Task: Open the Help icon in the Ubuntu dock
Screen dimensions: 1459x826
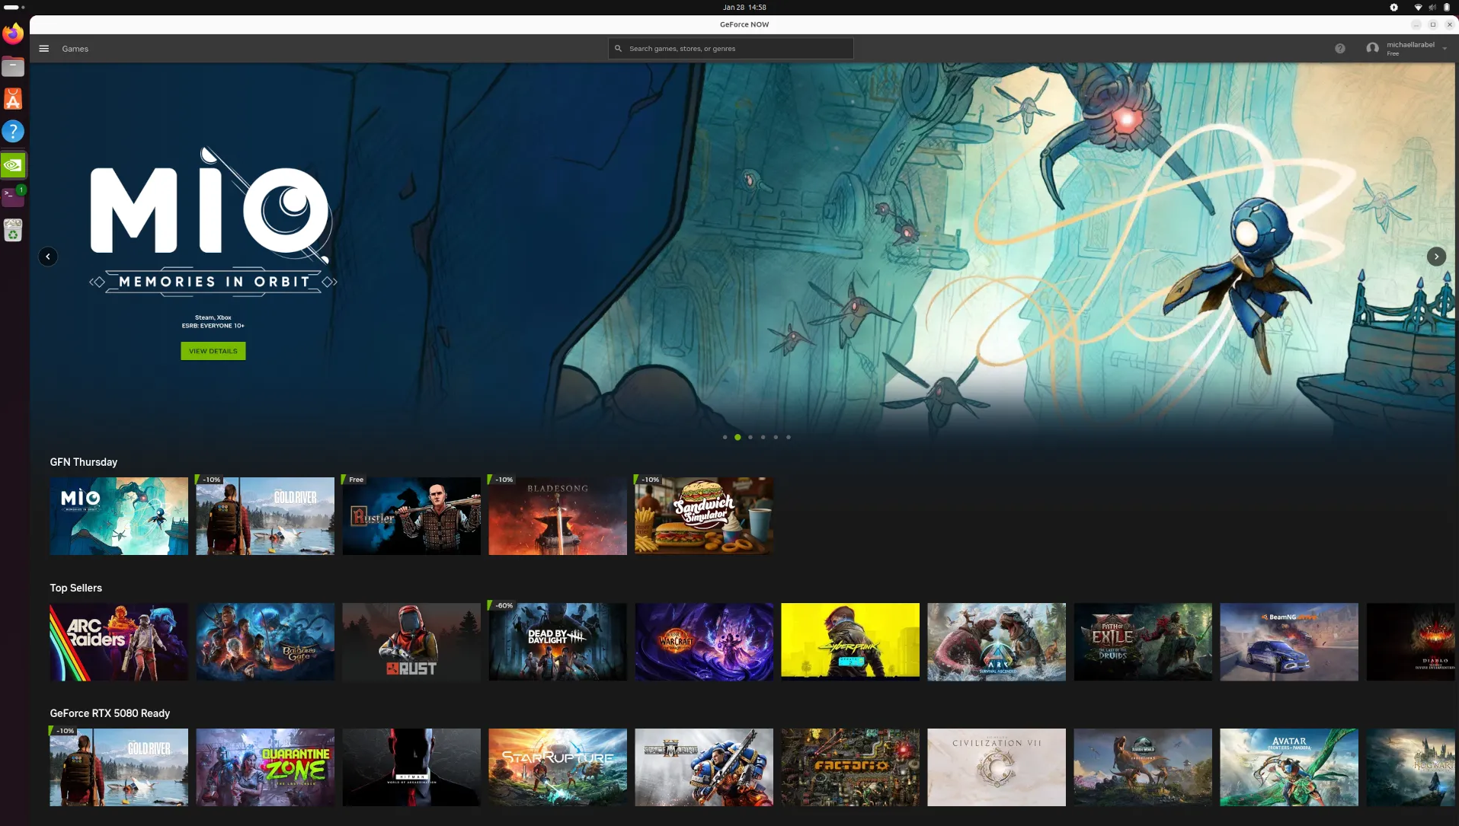Action: (13, 132)
